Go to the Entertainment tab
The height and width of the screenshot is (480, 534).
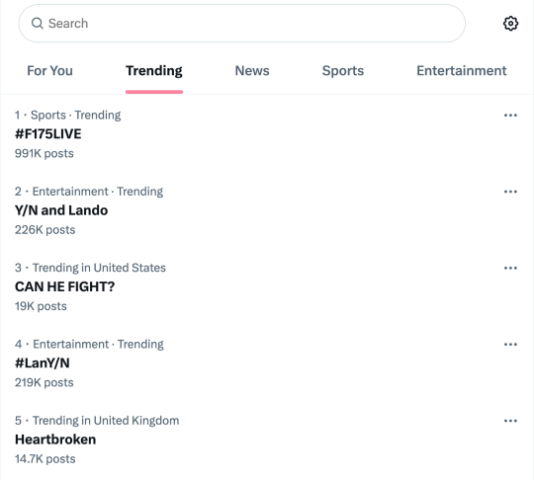[x=462, y=71]
